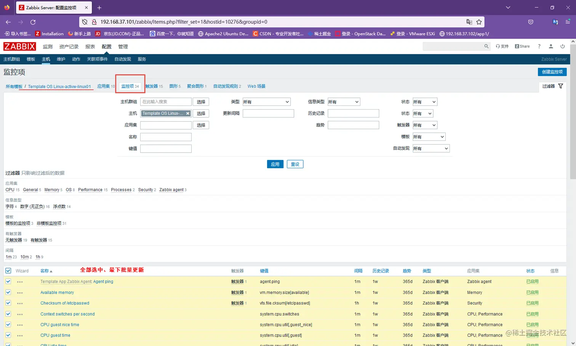The image size is (576, 346).
Task: Click the logout power icon
Action: click(x=563, y=46)
